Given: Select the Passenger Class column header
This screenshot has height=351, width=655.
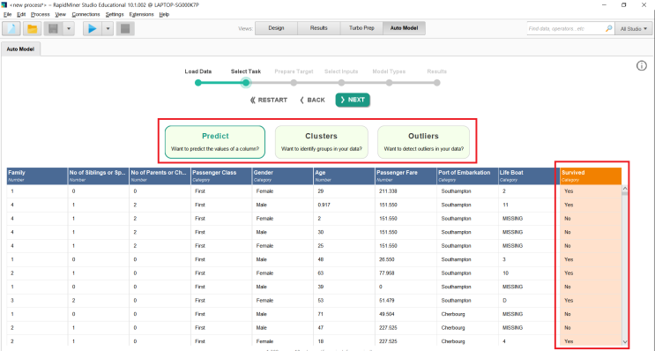Looking at the screenshot, I should point(221,175).
